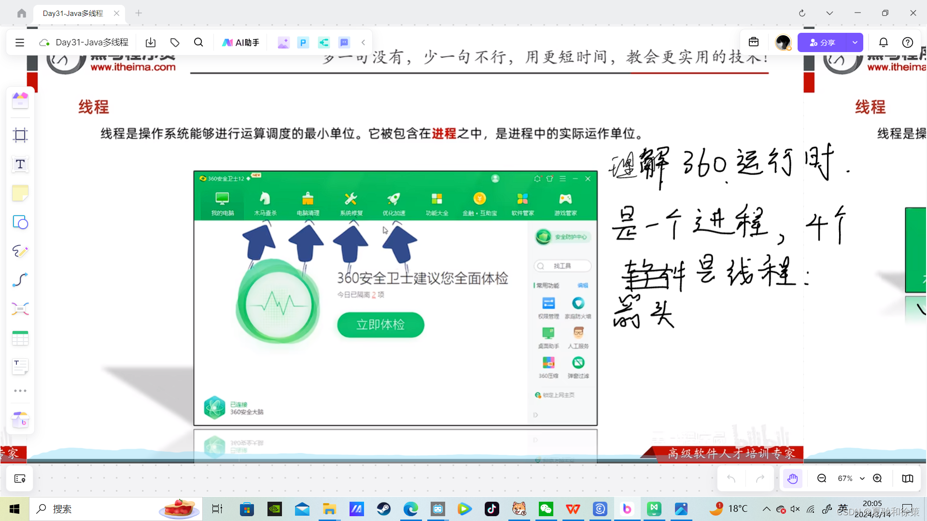Open the hamburger main menu

click(x=20, y=42)
